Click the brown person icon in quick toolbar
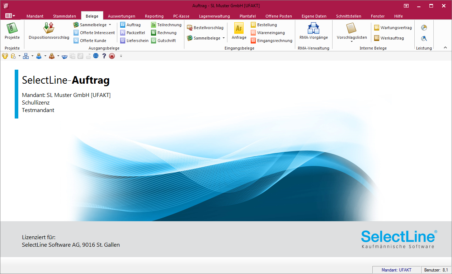This screenshot has height=274, width=452. click(52, 56)
